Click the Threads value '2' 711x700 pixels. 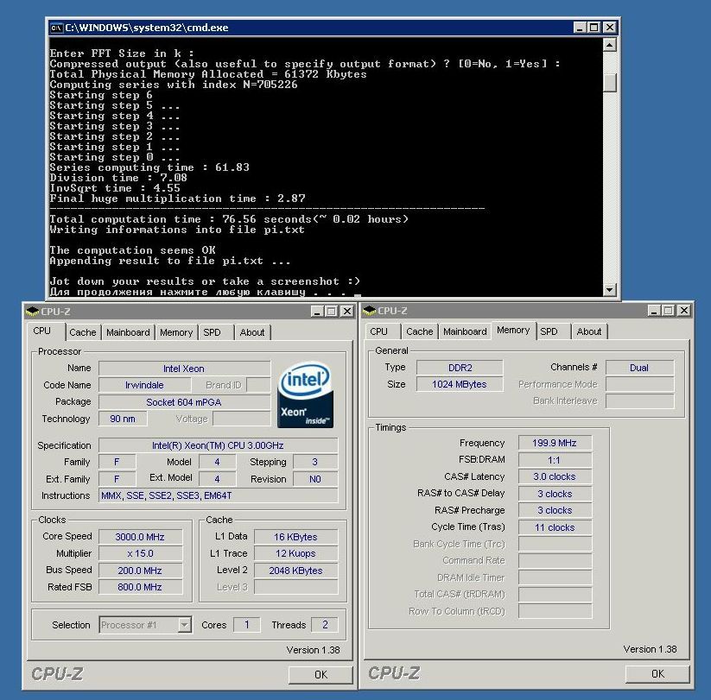[x=325, y=625]
